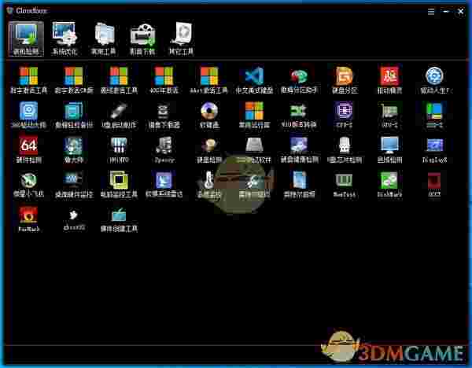472x368 pixels.
Task: Open the blue chip icon right of blue monitor
Action: coord(434,145)
